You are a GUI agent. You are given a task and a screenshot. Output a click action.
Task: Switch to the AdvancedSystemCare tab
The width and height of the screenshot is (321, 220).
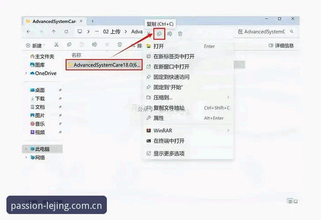(x=54, y=21)
